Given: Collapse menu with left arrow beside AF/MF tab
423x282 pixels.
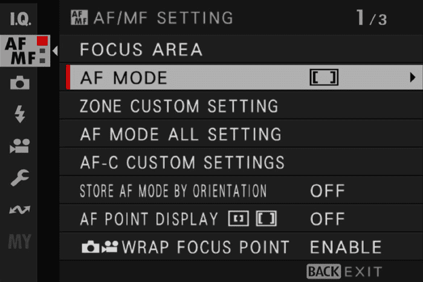Looking at the screenshot, I should click(x=56, y=51).
